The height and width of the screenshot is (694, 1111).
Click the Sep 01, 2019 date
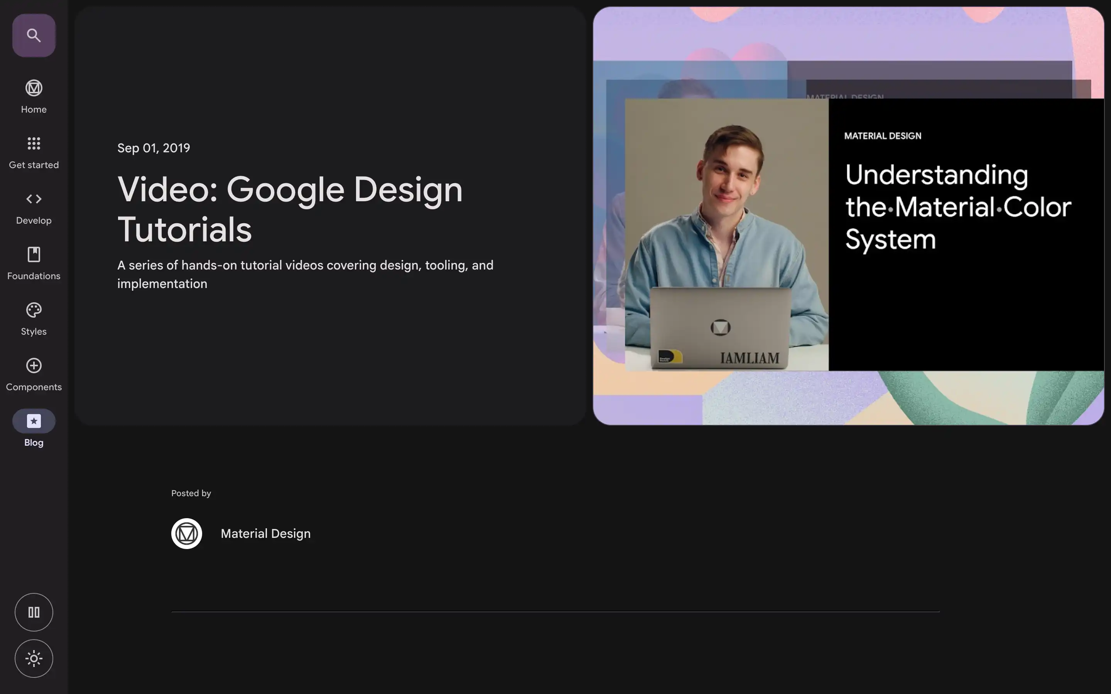click(x=154, y=148)
